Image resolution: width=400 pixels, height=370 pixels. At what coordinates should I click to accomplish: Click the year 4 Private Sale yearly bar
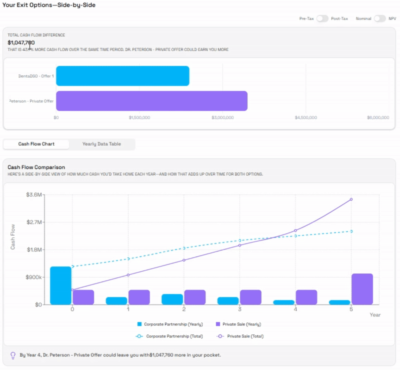coord(306,297)
